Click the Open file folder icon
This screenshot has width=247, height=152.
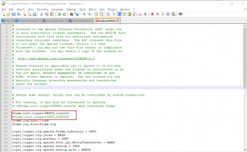click(x=8, y=14)
